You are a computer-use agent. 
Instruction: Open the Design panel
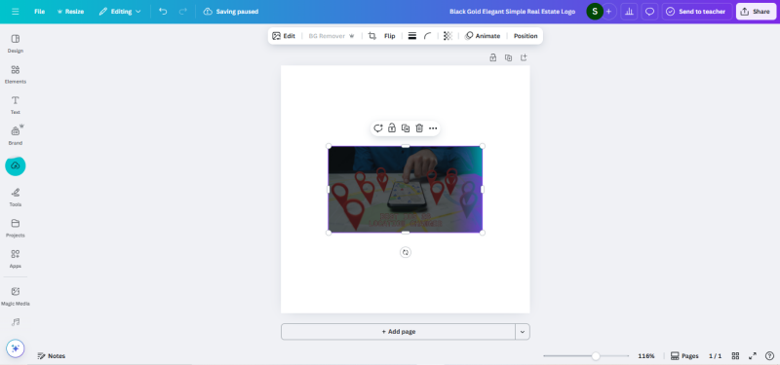(x=16, y=44)
